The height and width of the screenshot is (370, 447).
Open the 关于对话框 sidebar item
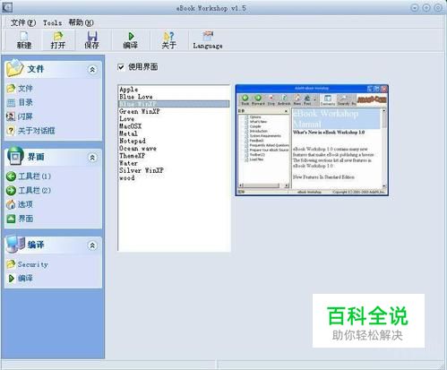[x=30, y=131]
